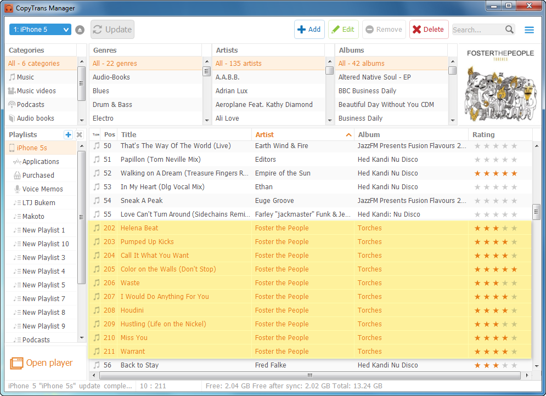Click the Edit button
546x396 pixels.
(343, 30)
